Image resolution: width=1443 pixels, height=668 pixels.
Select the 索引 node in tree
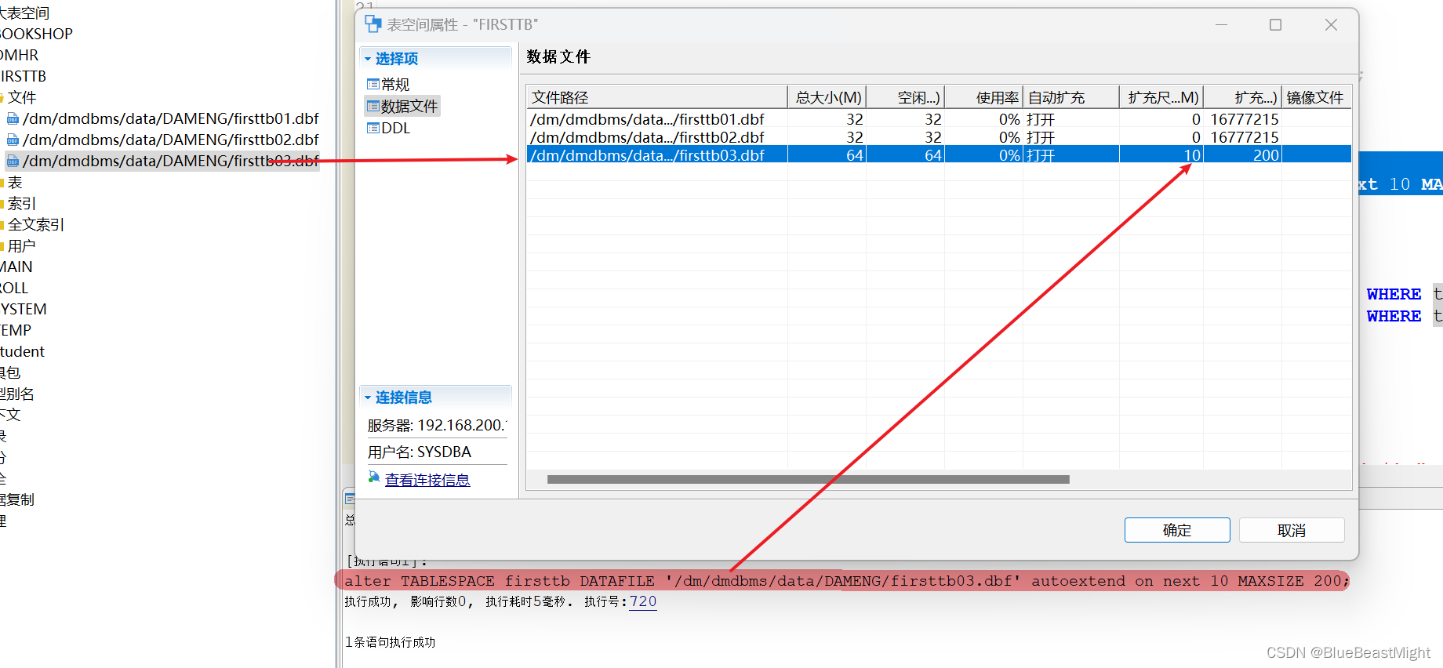[x=22, y=203]
